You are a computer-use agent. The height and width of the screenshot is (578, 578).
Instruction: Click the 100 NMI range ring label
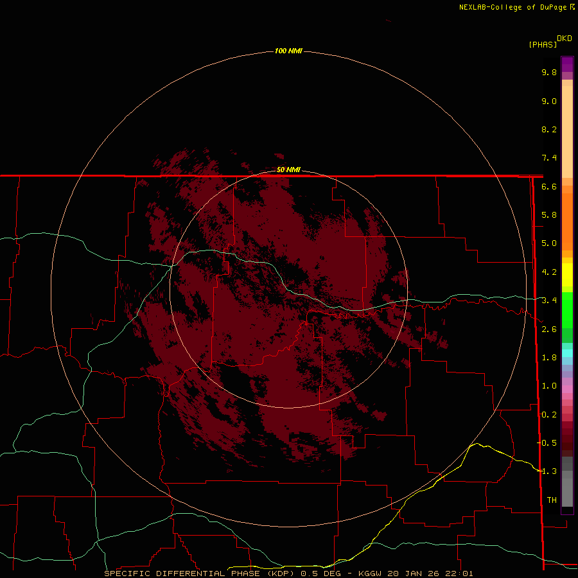click(x=288, y=51)
